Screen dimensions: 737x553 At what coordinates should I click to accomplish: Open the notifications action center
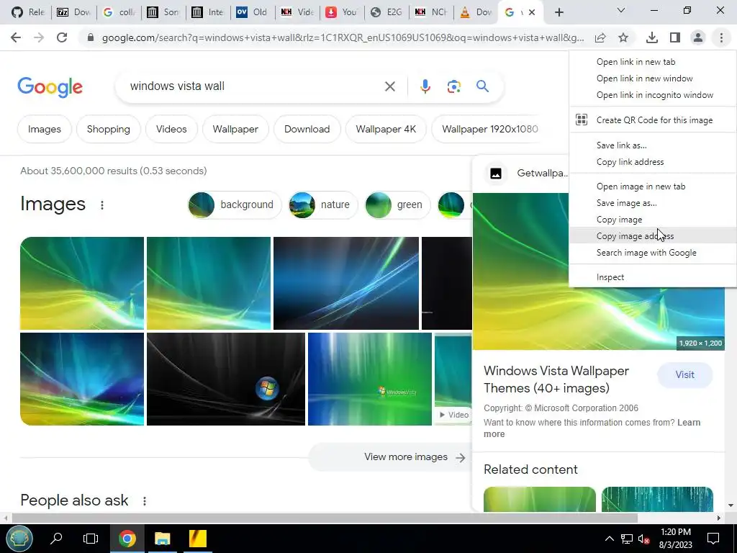[713, 539]
